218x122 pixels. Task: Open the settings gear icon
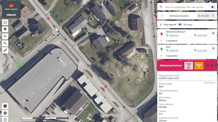pos(5,113)
